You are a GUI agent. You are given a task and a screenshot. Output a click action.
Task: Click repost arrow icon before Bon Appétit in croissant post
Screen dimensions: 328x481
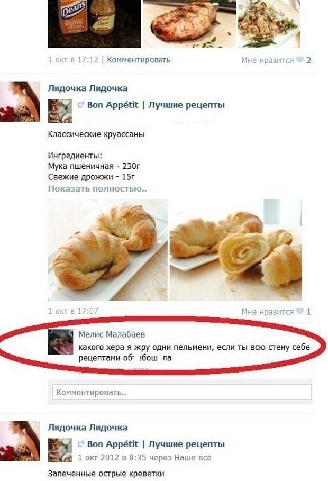81,105
